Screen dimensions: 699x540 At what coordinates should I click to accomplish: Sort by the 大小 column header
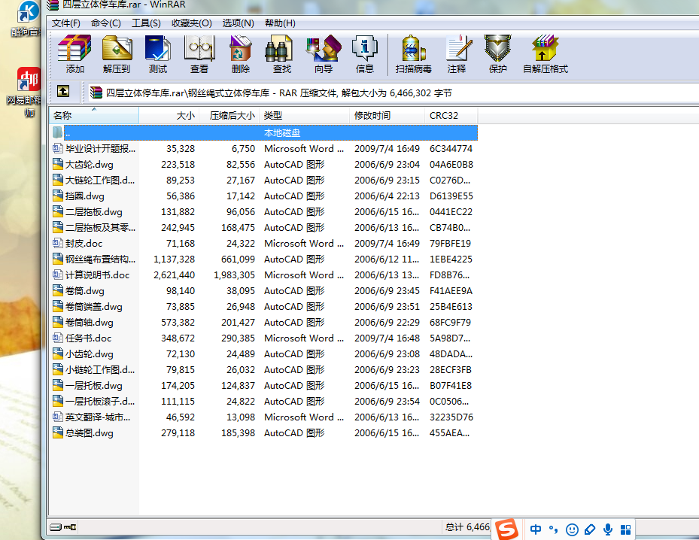pos(169,115)
